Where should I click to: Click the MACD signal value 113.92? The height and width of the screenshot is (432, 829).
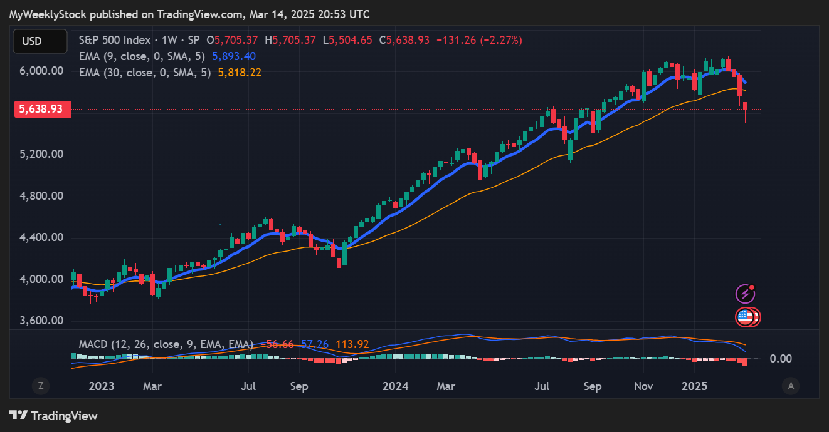[352, 344]
